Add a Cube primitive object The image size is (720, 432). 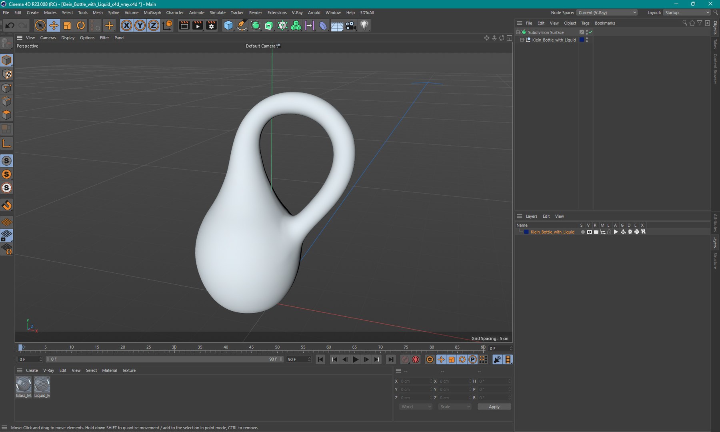click(x=228, y=26)
